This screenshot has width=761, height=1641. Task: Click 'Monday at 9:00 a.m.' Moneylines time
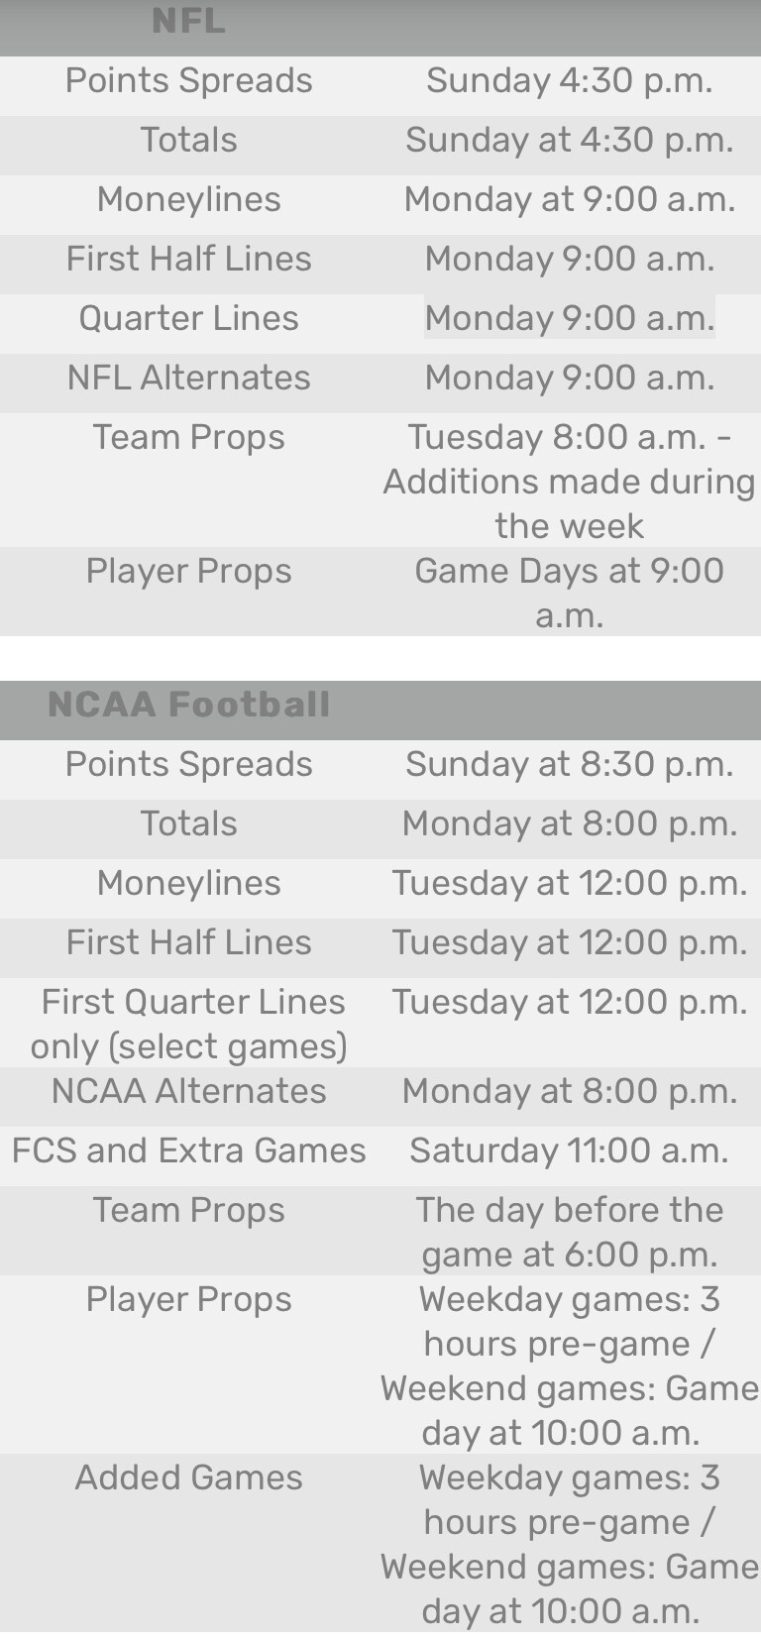[x=569, y=199]
